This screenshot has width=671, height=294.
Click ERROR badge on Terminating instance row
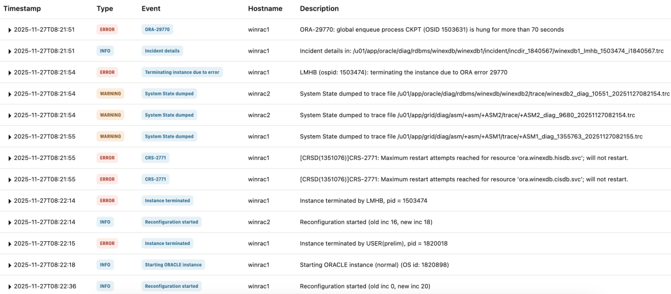click(107, 72)
